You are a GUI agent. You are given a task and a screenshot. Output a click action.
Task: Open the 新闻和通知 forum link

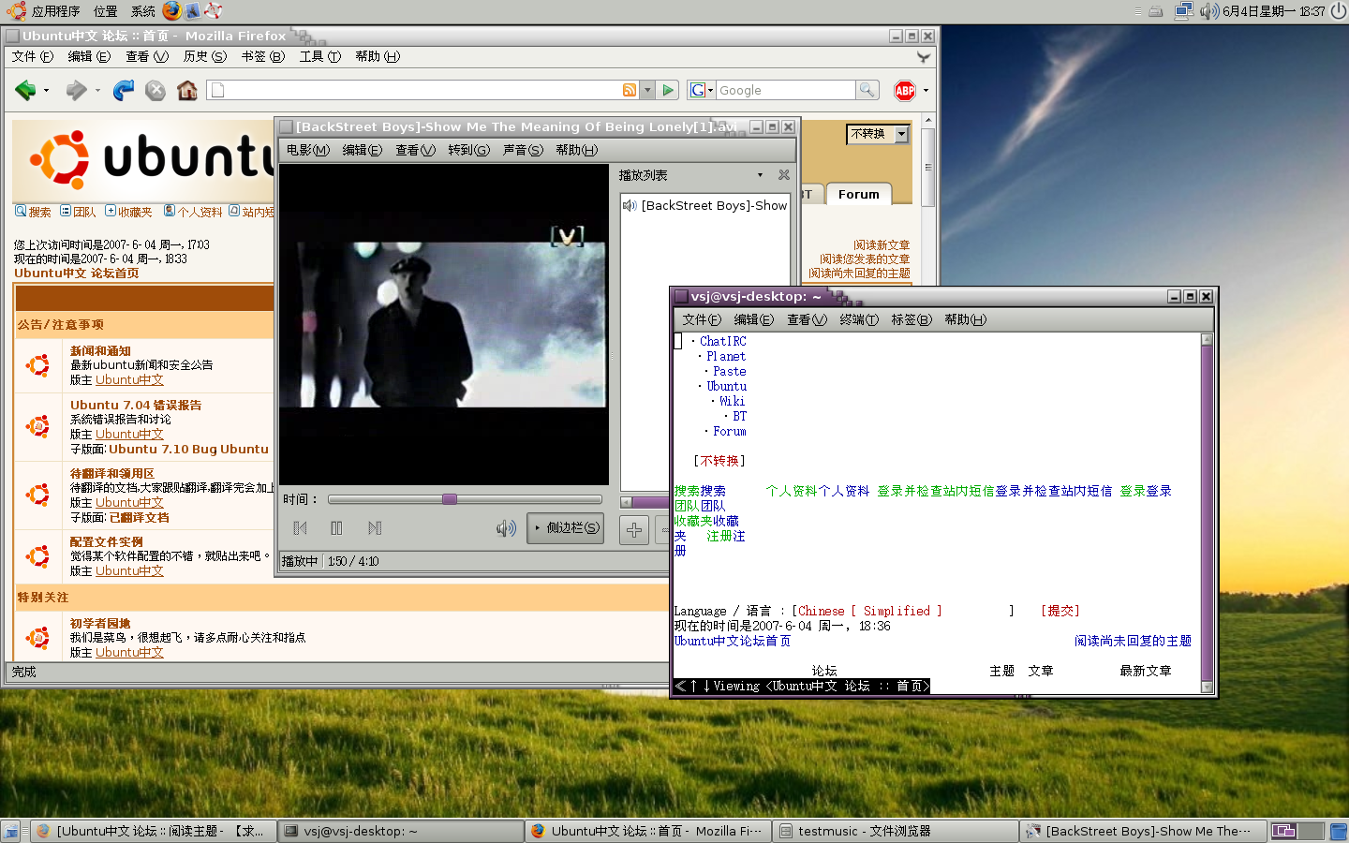pos(100,351)
